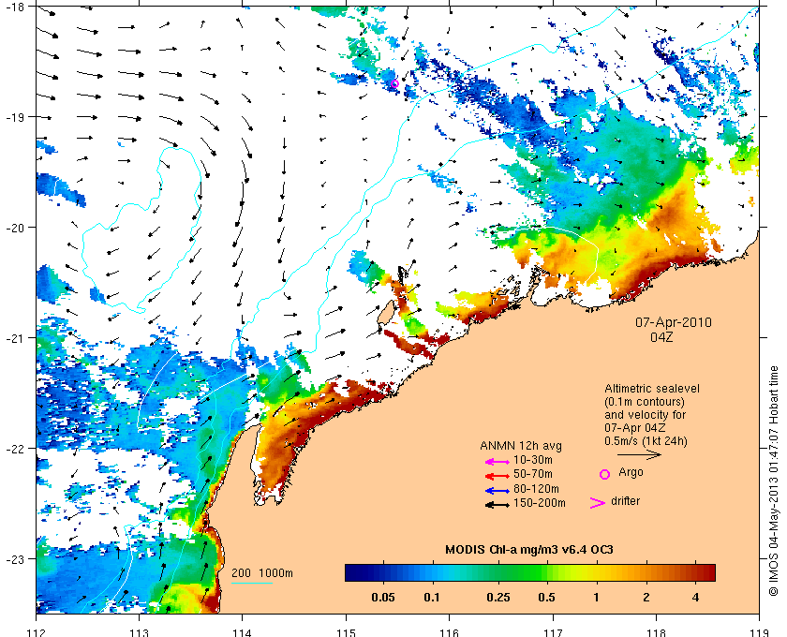Click the '150-200m' depth label
Image resolution: width=787 pixels, height=637 pixels.
[540, 503]
